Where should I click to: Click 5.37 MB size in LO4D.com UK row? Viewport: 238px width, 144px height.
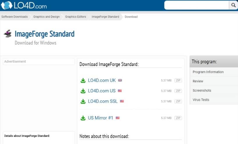click(x=166, y=81)
